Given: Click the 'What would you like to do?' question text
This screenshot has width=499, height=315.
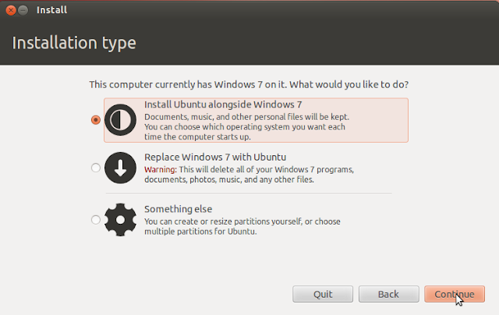Looking at the screenshot, I should click(x=349, y=85).
